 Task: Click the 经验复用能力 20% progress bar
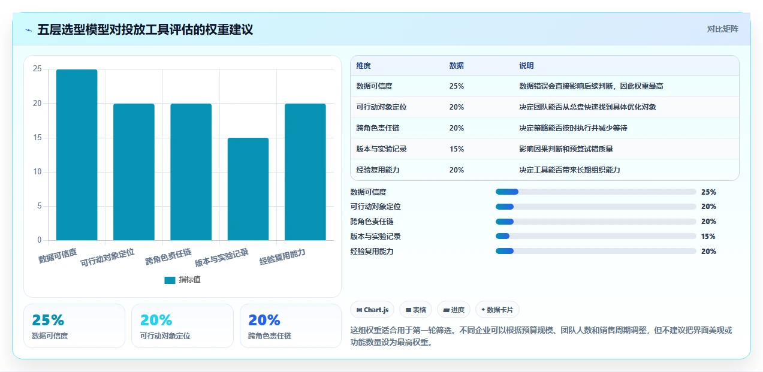coord(596,251)
